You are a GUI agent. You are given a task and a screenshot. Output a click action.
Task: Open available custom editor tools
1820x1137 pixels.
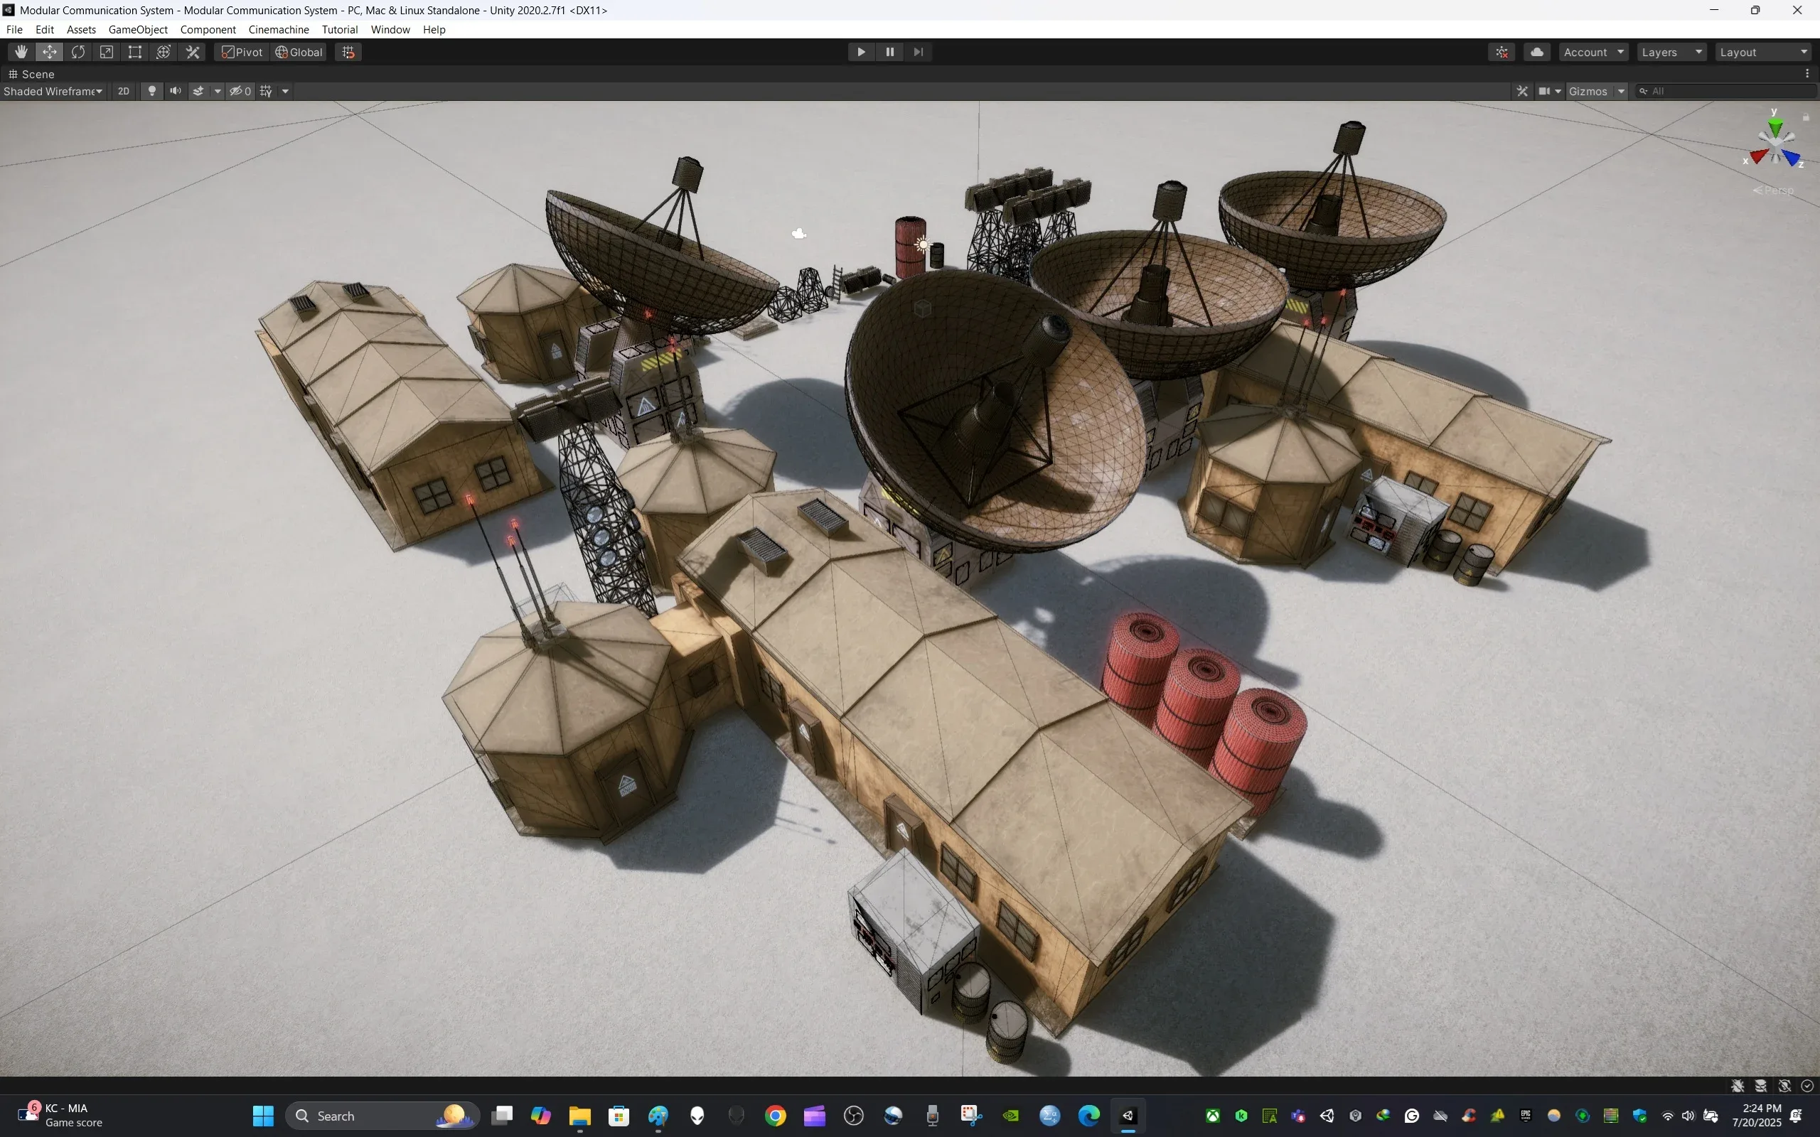[x=193, y=51]
